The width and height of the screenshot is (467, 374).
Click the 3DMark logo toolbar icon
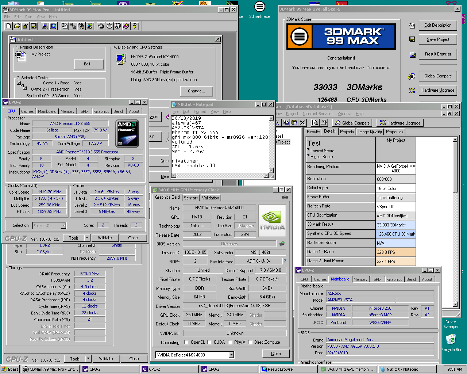click(109, 26)
